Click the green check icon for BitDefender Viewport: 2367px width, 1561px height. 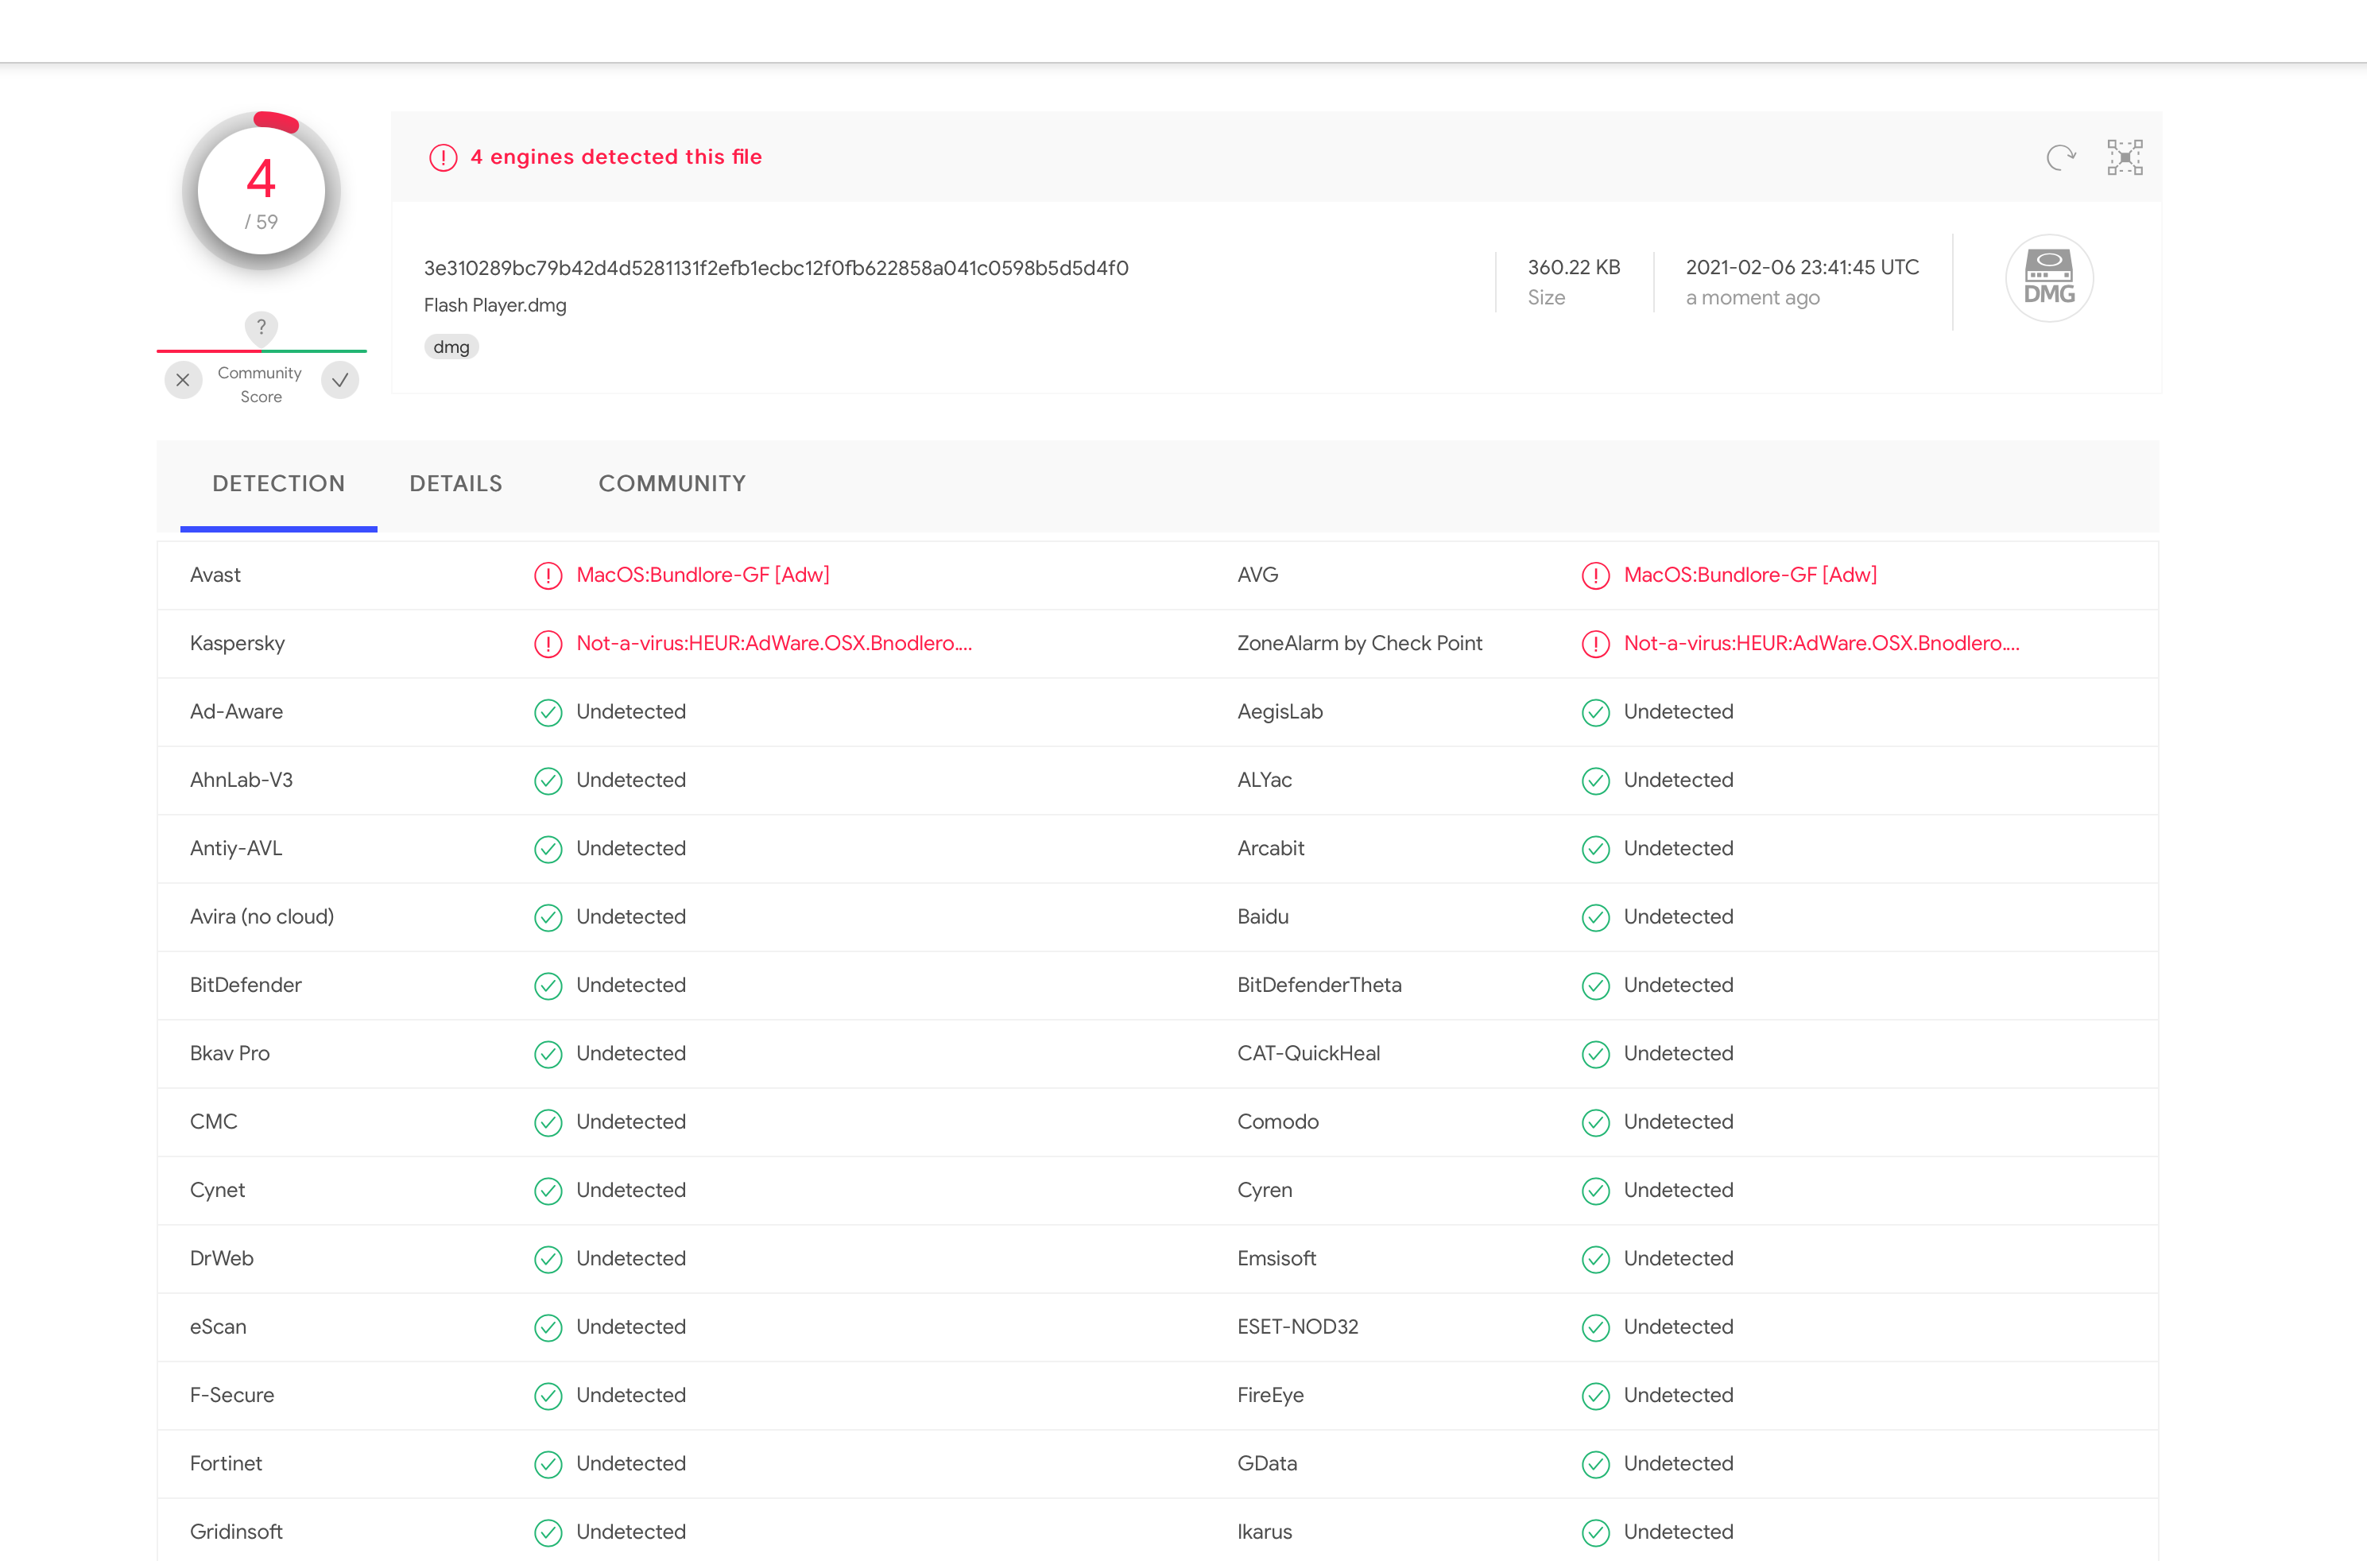(548, 986)
